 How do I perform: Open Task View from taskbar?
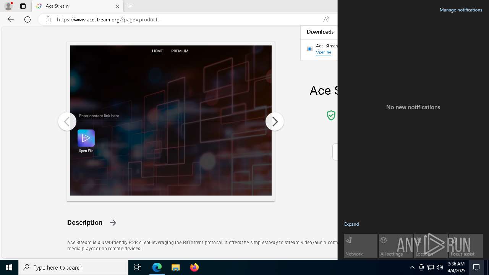tap(138, 267)
